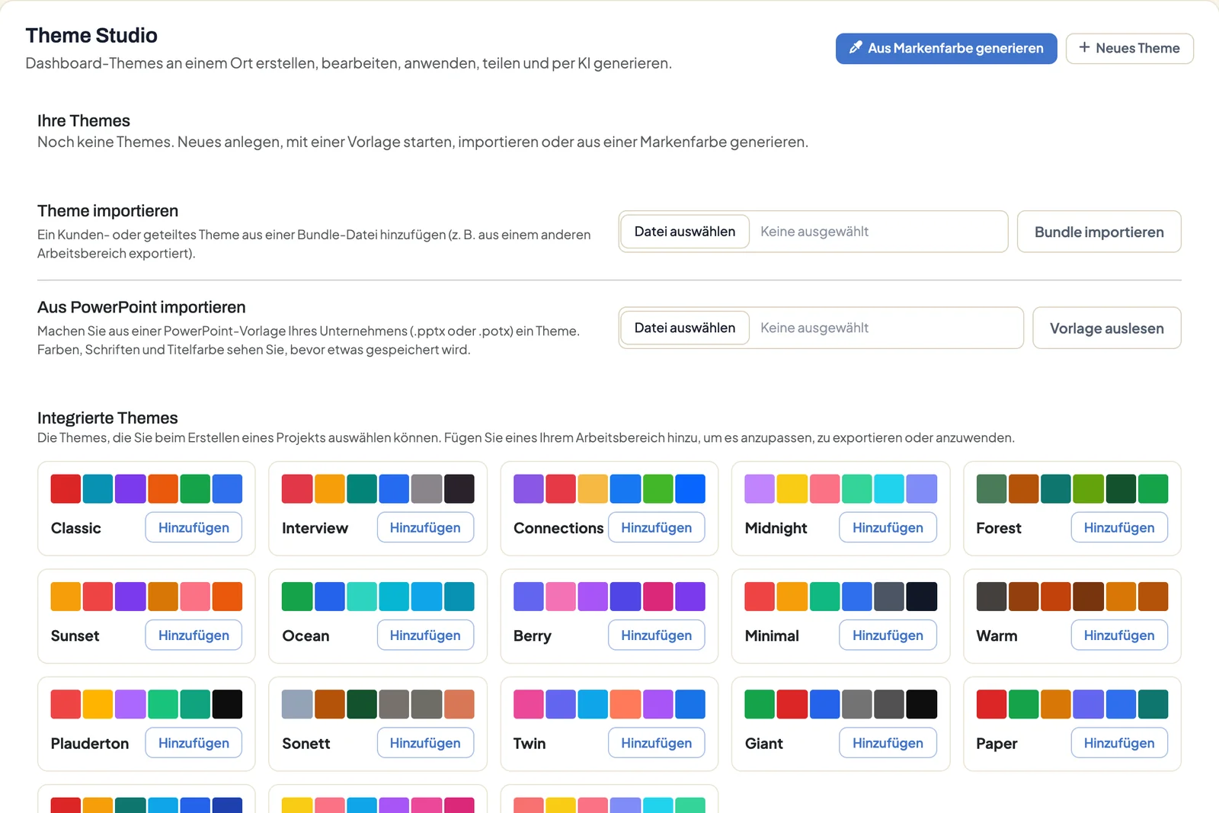Choose a file under Aus PowerPoint importieren
The height and width of the screenshot is (813, 1219).
click(x=685, y=328)
